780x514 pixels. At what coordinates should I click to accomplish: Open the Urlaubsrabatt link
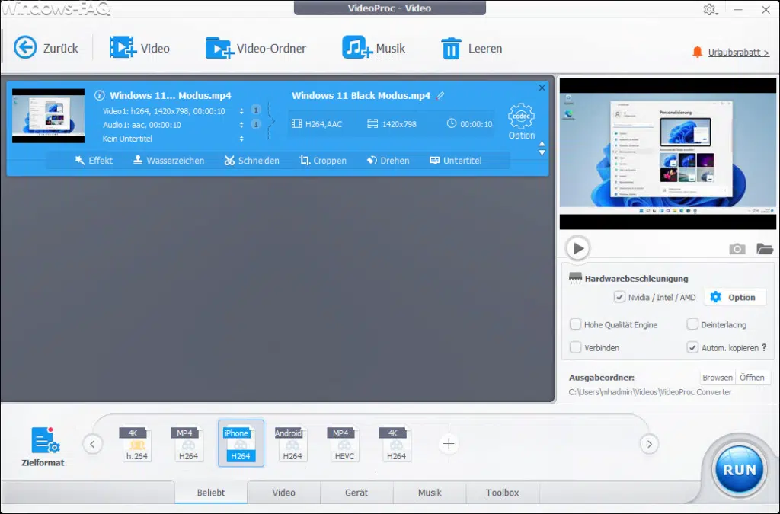click(738, 53)
